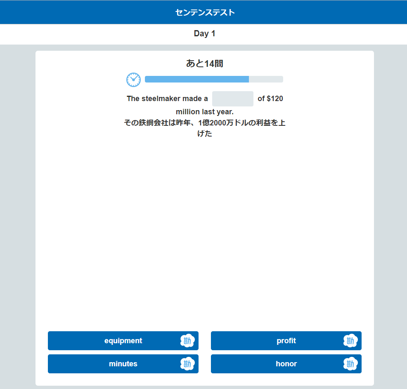Click the blue filled part of the timer bar
Screen dimensions: 407x389
click(x=196, y=79)
